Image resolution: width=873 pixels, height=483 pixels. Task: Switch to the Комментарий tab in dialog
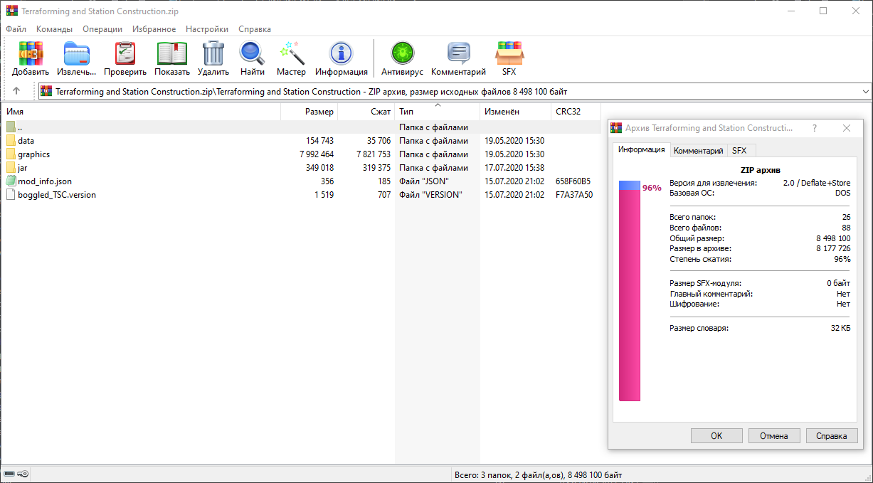pyautogui.click(x=699, y=151)
